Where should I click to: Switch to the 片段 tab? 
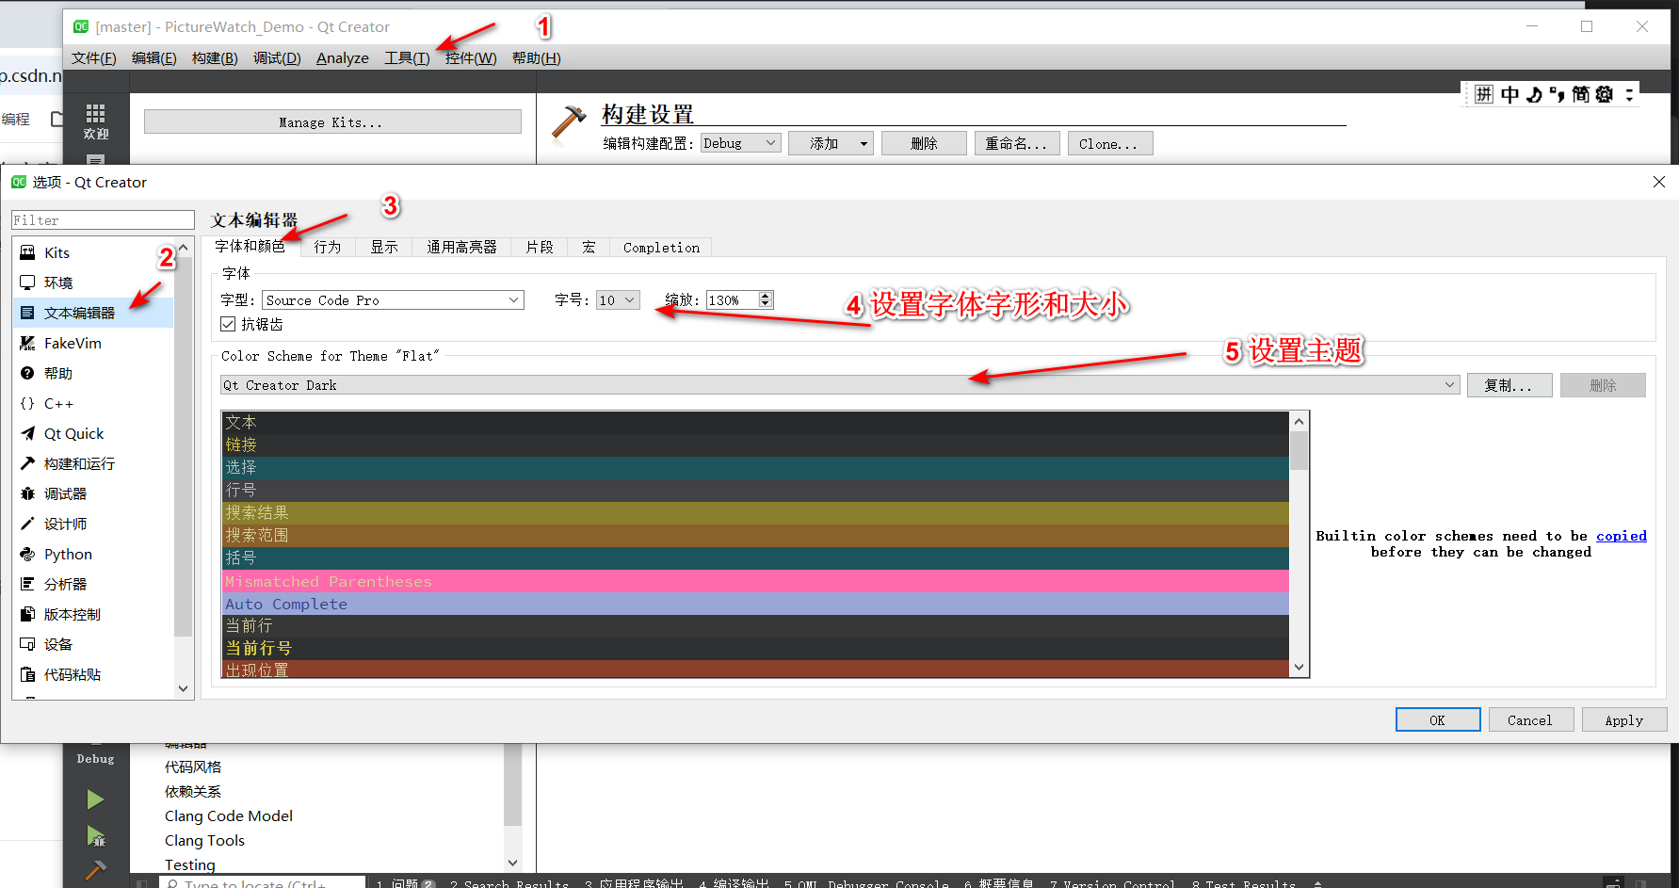click(540, 247)
